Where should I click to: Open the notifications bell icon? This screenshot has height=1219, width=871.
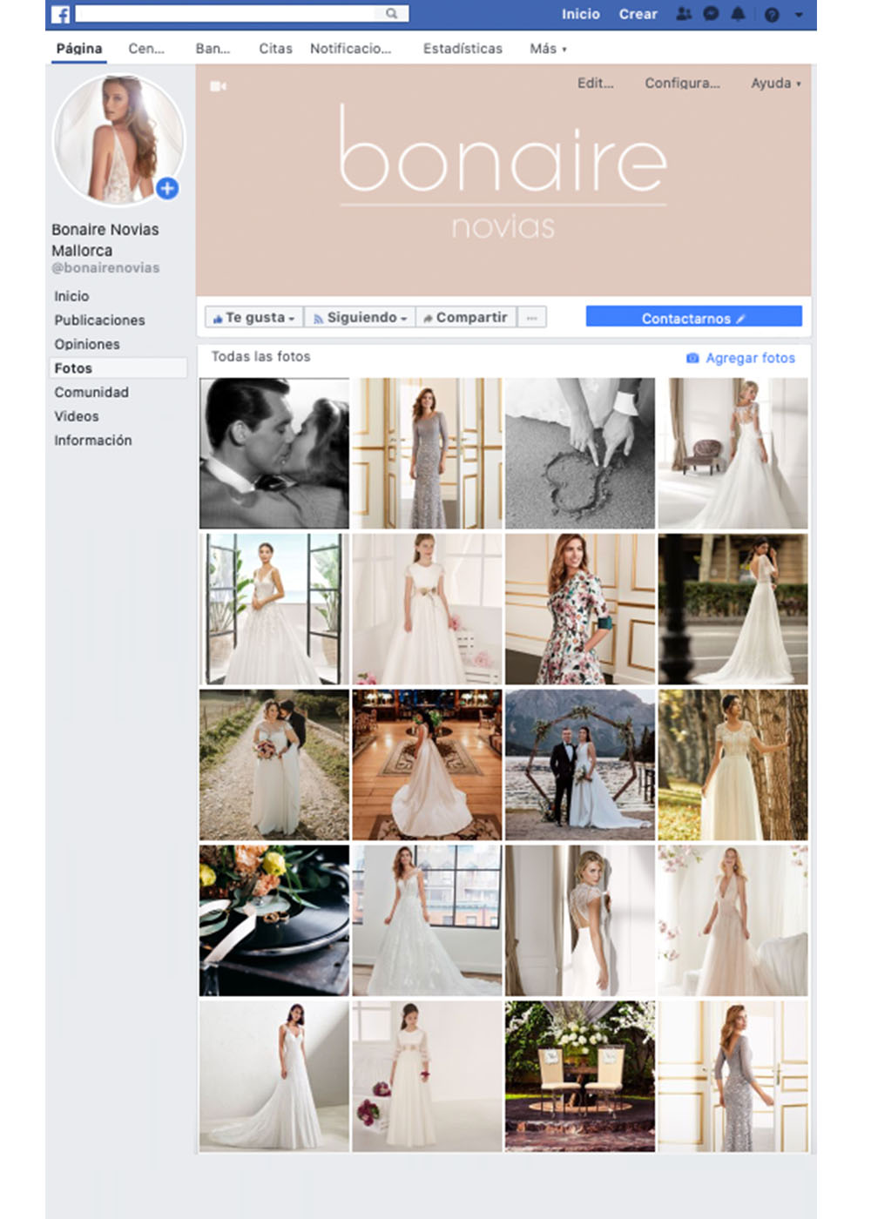click(x=738, y=14)
